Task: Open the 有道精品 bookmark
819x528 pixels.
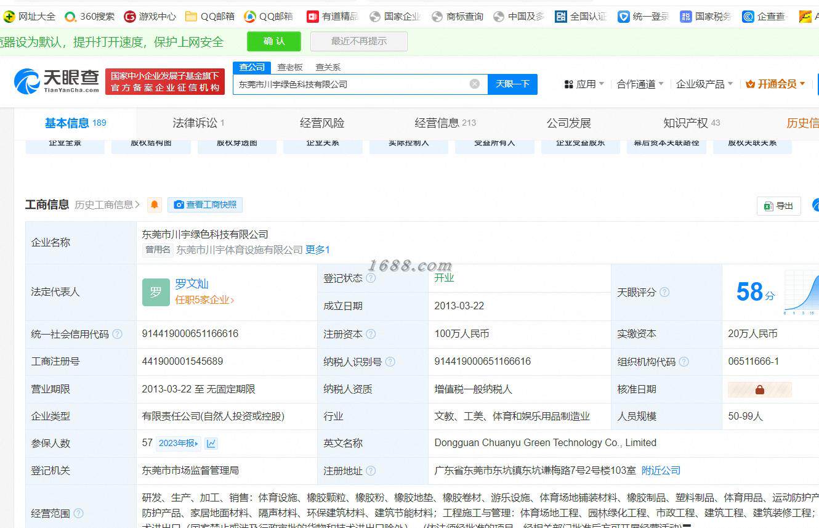Action: [x=333, y=17]
